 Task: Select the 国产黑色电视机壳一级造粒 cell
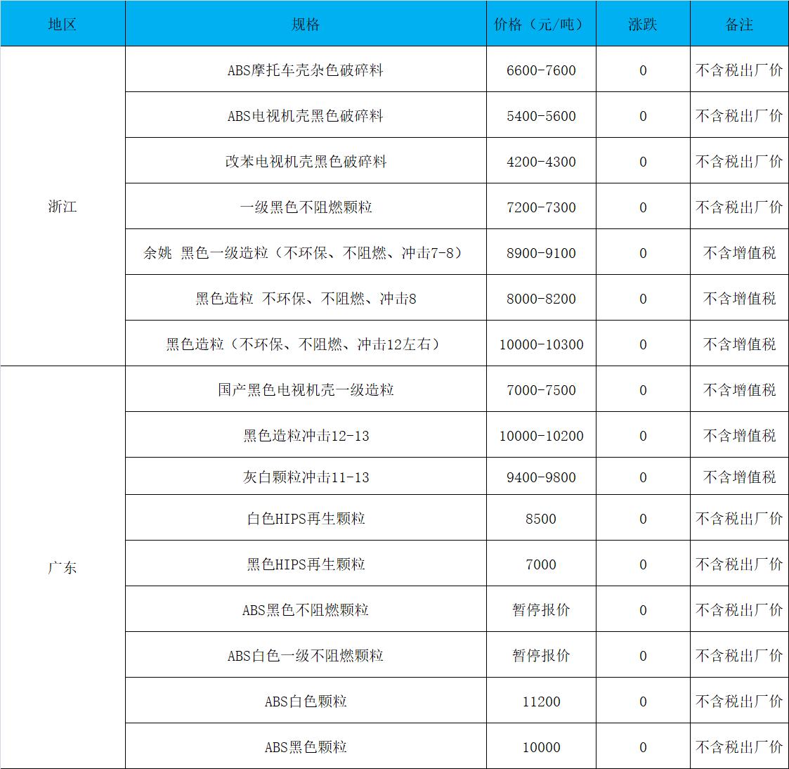306,390
